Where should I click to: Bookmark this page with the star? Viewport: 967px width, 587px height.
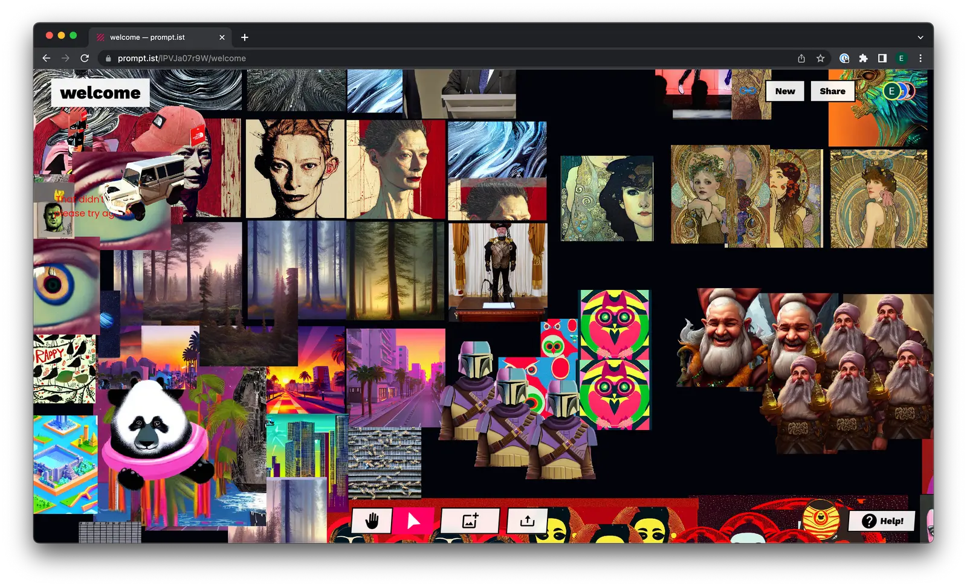[x=820, y=59]
